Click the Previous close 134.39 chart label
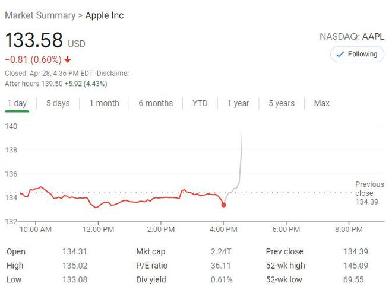The height and width of the screenshot is (290, 392). pos(369,193)
